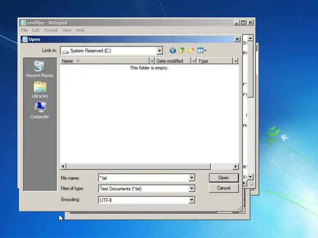
Task: Maximize the Notepad window
Action: 243,23
